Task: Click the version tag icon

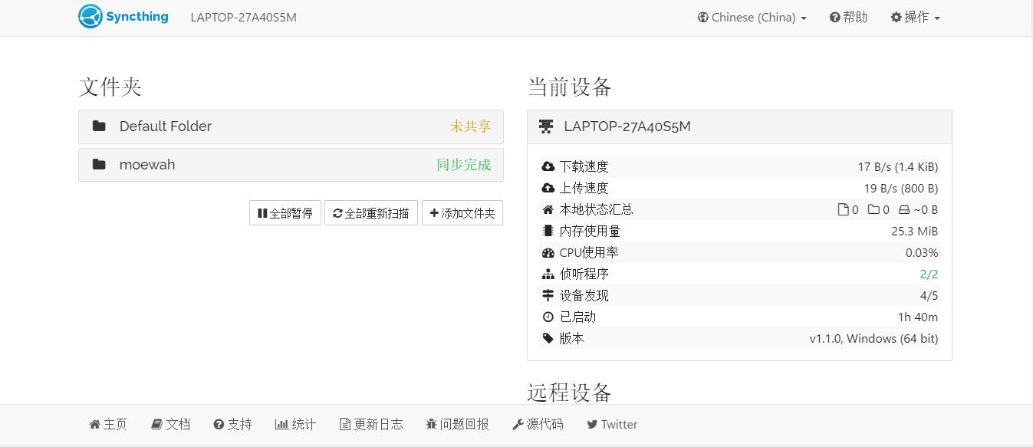Action: pyautogui.click(x=548, y=338)
